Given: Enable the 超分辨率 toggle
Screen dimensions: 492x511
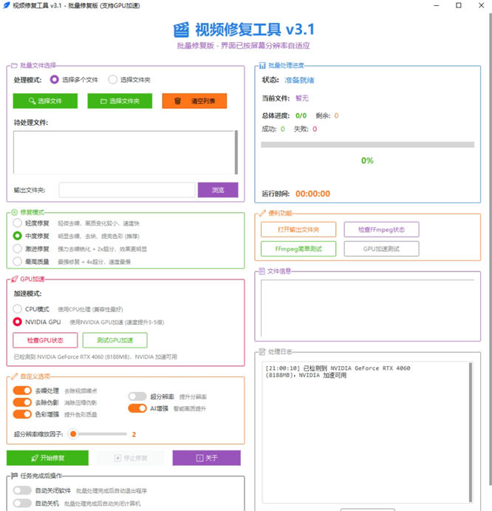Looking at the screenshot, I should (x=137, y=396).
